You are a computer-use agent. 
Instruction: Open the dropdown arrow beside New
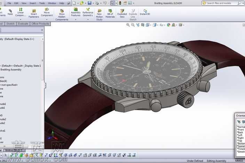click(78, 3)
